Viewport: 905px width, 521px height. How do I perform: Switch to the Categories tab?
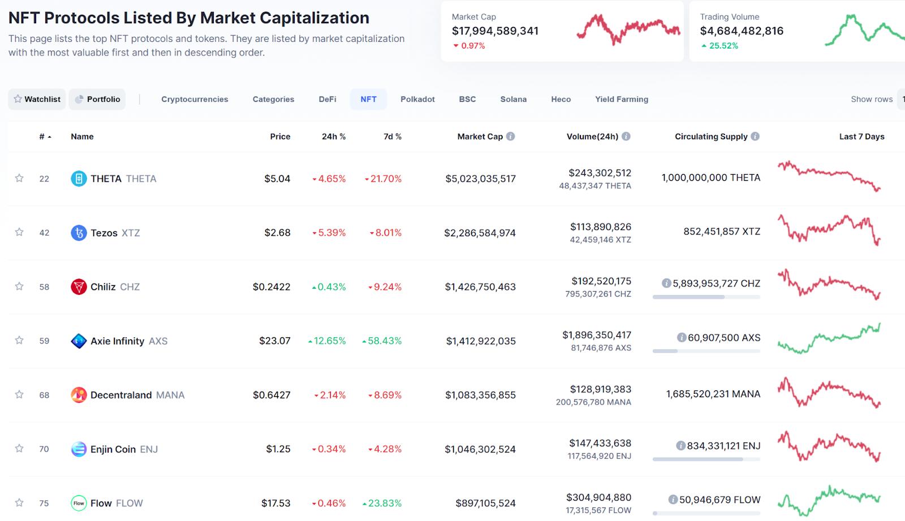(x=273, y=99)
